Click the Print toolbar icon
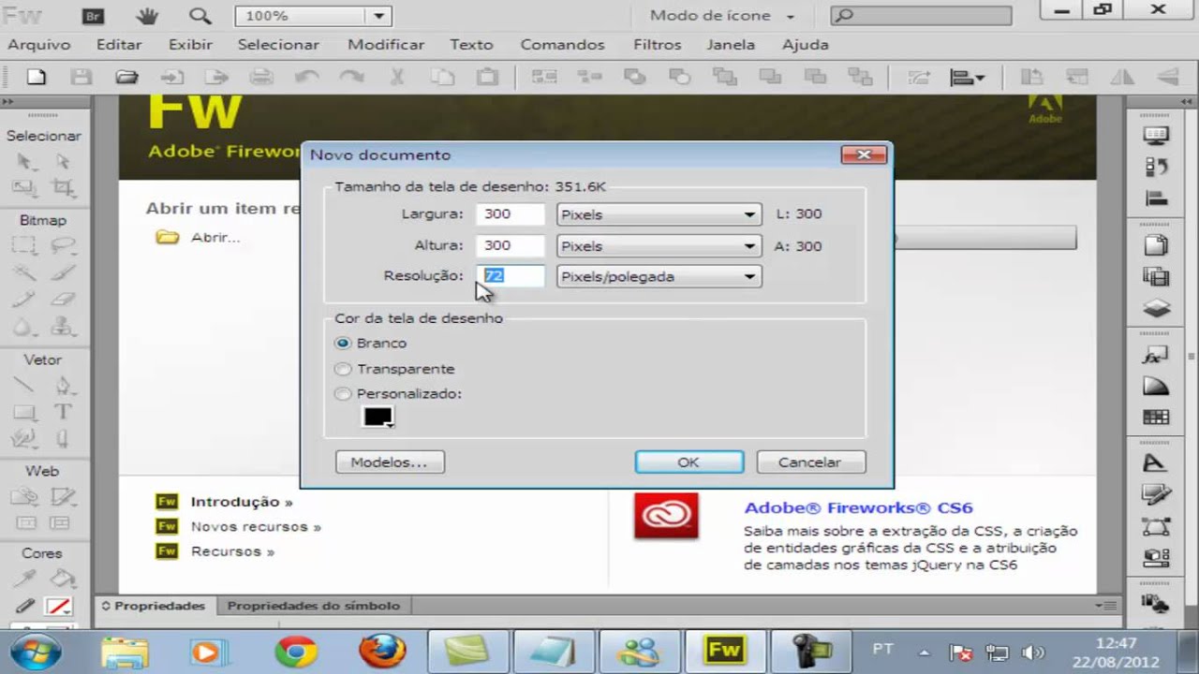This screenshot has height=674, width=1199. pyautogui.click(x=261, y=78)
